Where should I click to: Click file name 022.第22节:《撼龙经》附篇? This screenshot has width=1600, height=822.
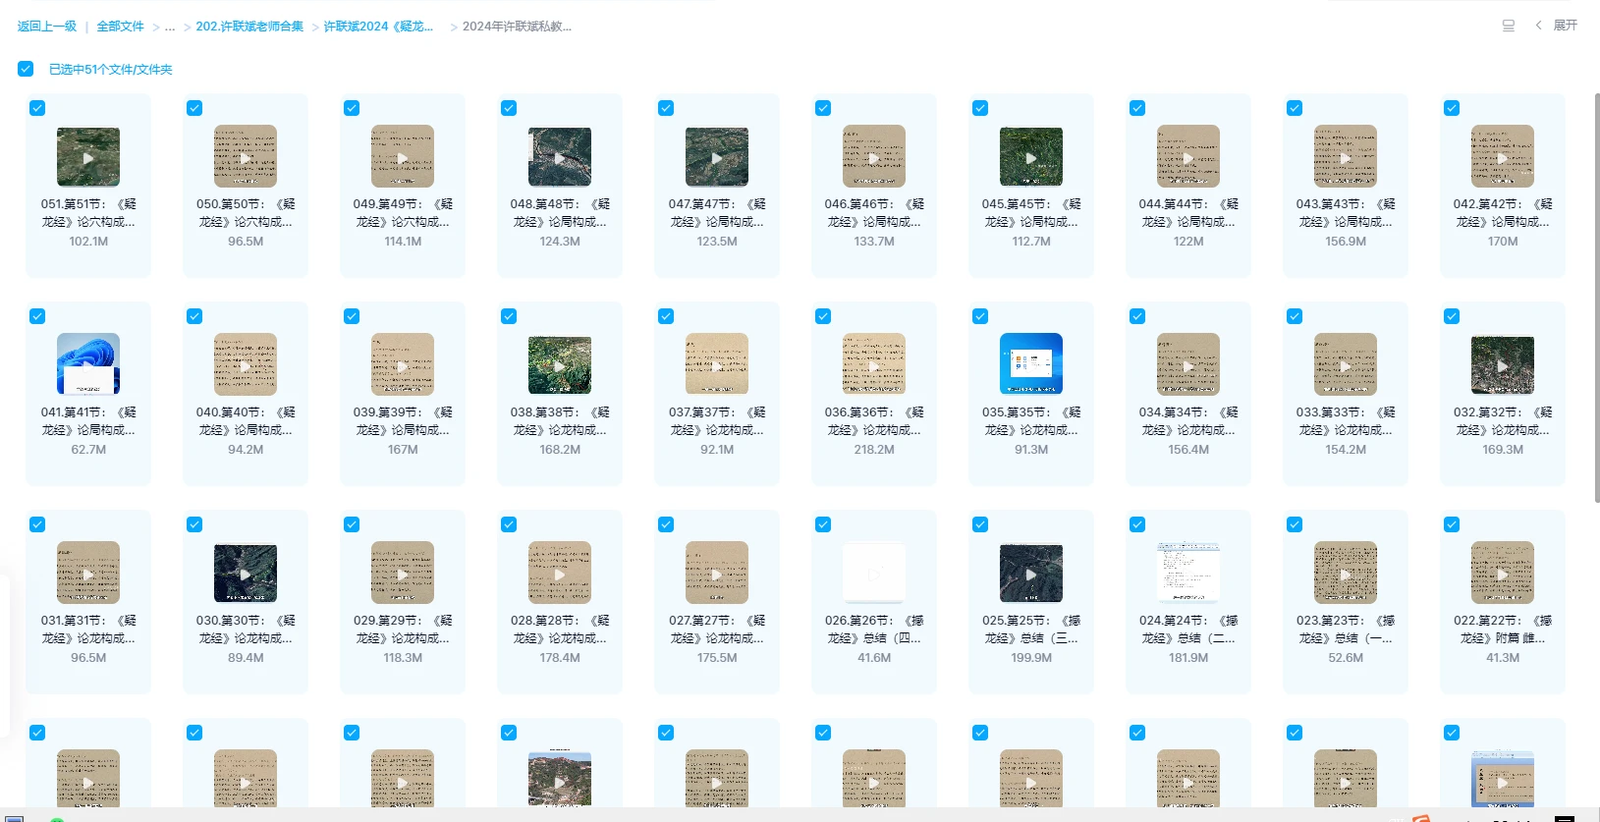click(1503, 630)
